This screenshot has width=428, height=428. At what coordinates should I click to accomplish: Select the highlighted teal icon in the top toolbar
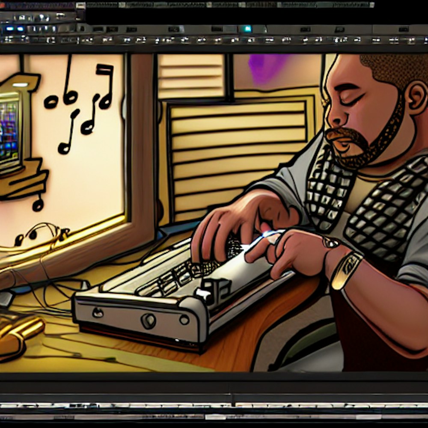(247, 29)
